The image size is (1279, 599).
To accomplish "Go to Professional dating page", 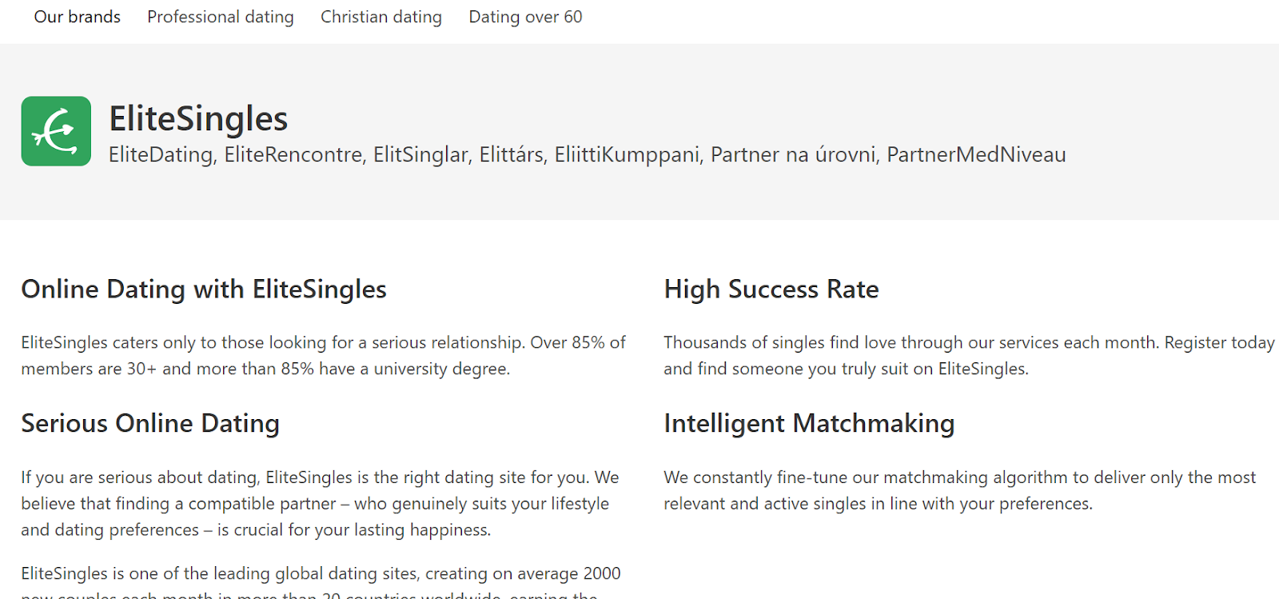I will click(x=221, y=17).
